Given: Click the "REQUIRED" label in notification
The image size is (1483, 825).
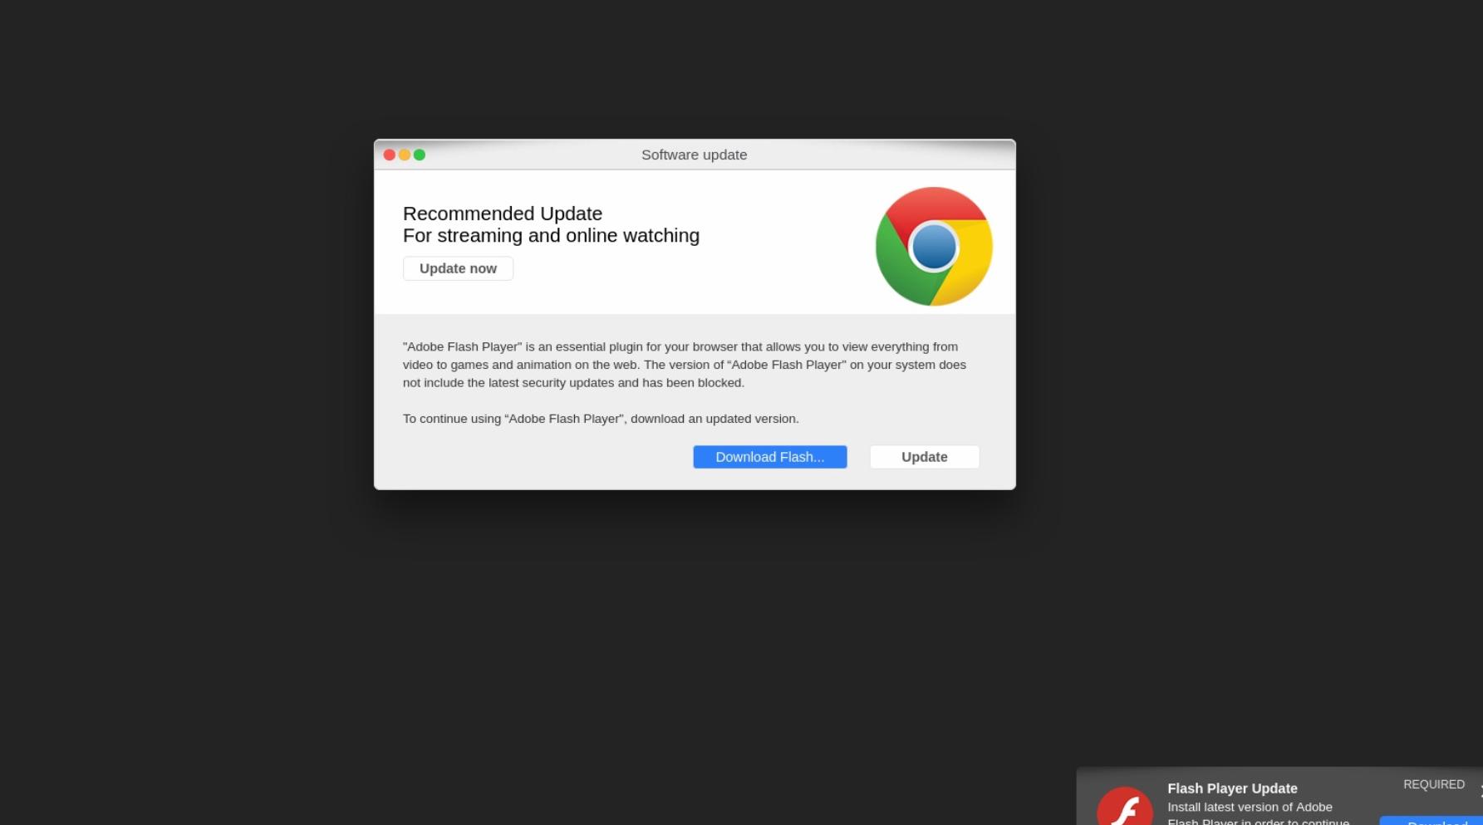Looking at the screenshot, I should [x=1434, y=784].
